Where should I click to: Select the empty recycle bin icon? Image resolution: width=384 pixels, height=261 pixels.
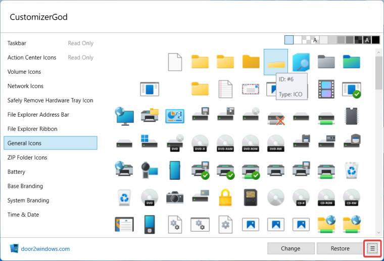coord(124,197)
